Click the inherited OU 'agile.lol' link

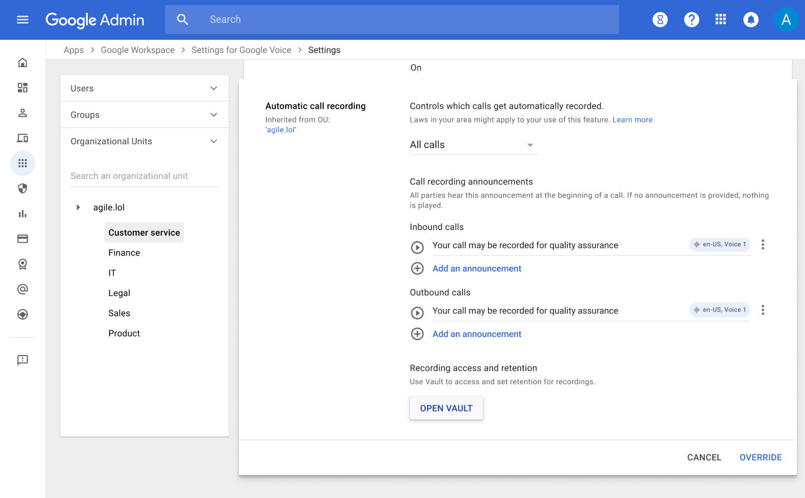(281, 130)
